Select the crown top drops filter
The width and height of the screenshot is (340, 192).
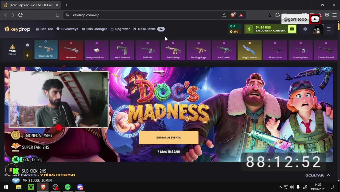(x=27, y=45)
